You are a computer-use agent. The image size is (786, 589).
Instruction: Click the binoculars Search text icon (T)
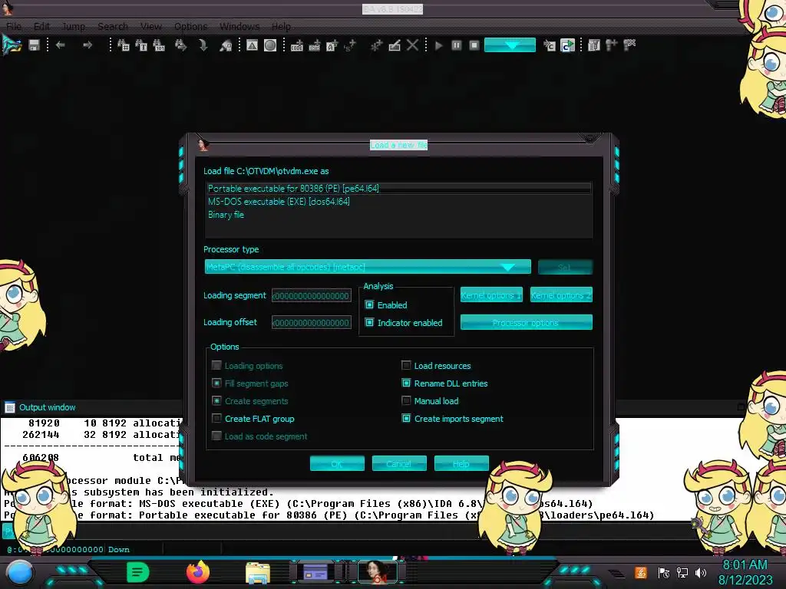pos(141,45)
